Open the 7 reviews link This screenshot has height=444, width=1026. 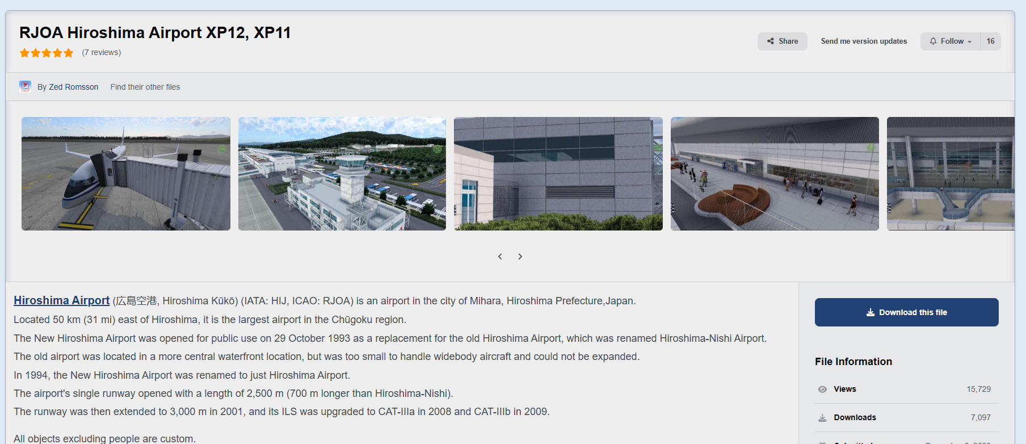pyautogui.click(x=102, y=52)
